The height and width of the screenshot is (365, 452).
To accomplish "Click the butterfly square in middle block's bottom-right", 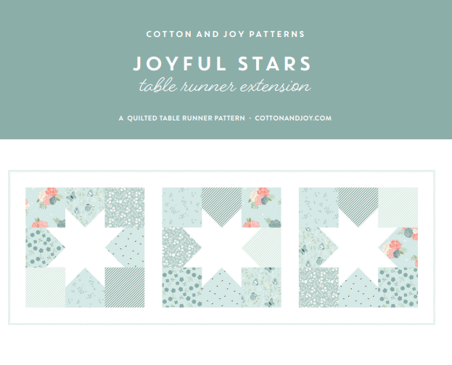I will pos(261,287).
